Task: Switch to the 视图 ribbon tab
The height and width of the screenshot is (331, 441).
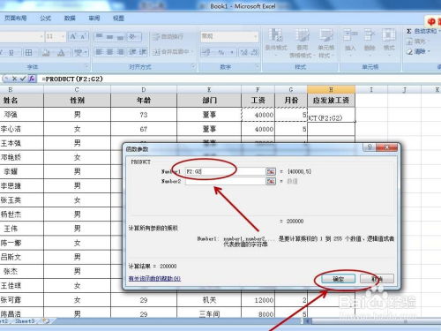Action: coord(118,19)
